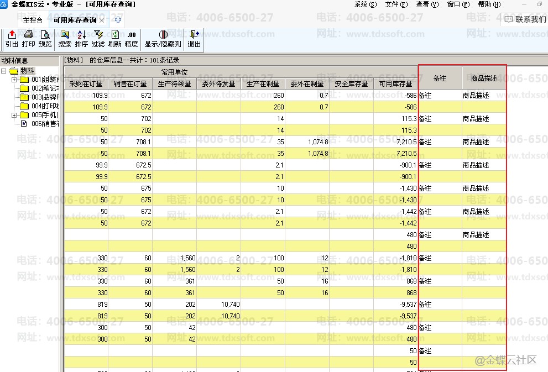Collapse the 物料 root tree node
The width and height of the screenshot is (548, 372).
coord(4,71)
